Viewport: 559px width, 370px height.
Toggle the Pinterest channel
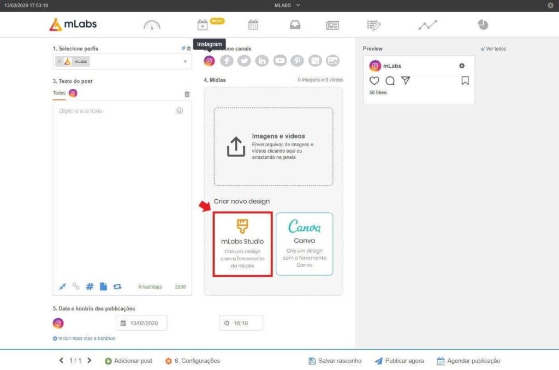[298, 61]
